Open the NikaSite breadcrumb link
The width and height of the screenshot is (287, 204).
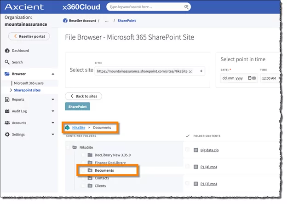coord(79,128)
